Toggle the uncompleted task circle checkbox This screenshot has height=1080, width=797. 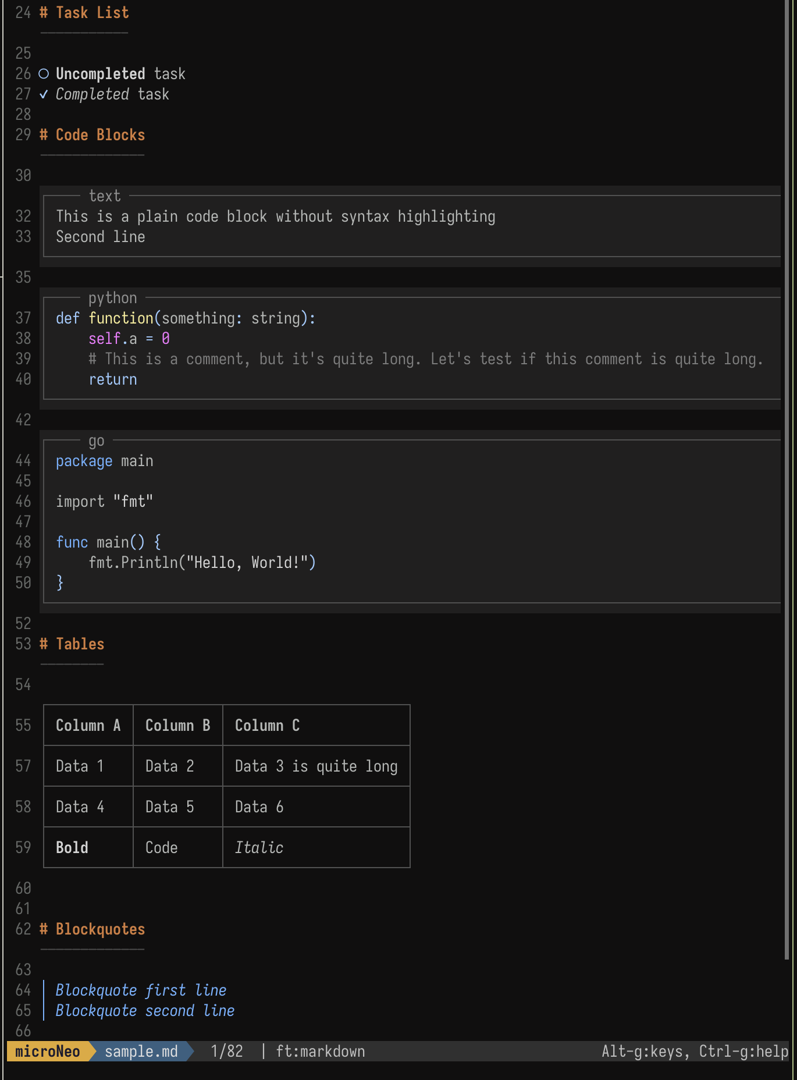[x=44, y=74]
